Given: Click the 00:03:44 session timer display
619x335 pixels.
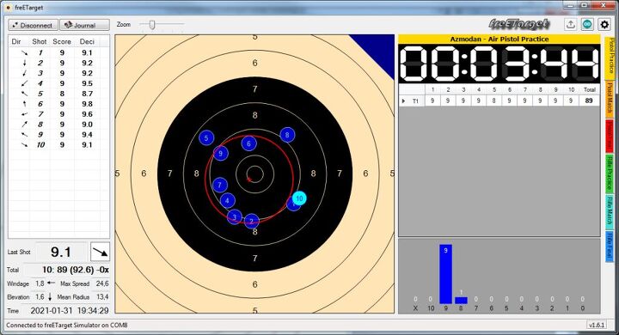Looking at the screenshot, I should coord(499,64).
